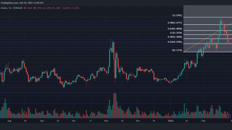Click the Feb 25, 2023 13:30 UTC timestamp

32,3
